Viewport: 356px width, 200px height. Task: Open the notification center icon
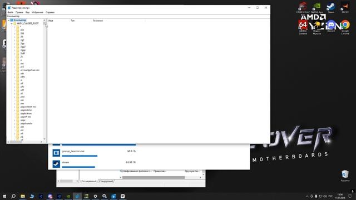tap(350, 196)
